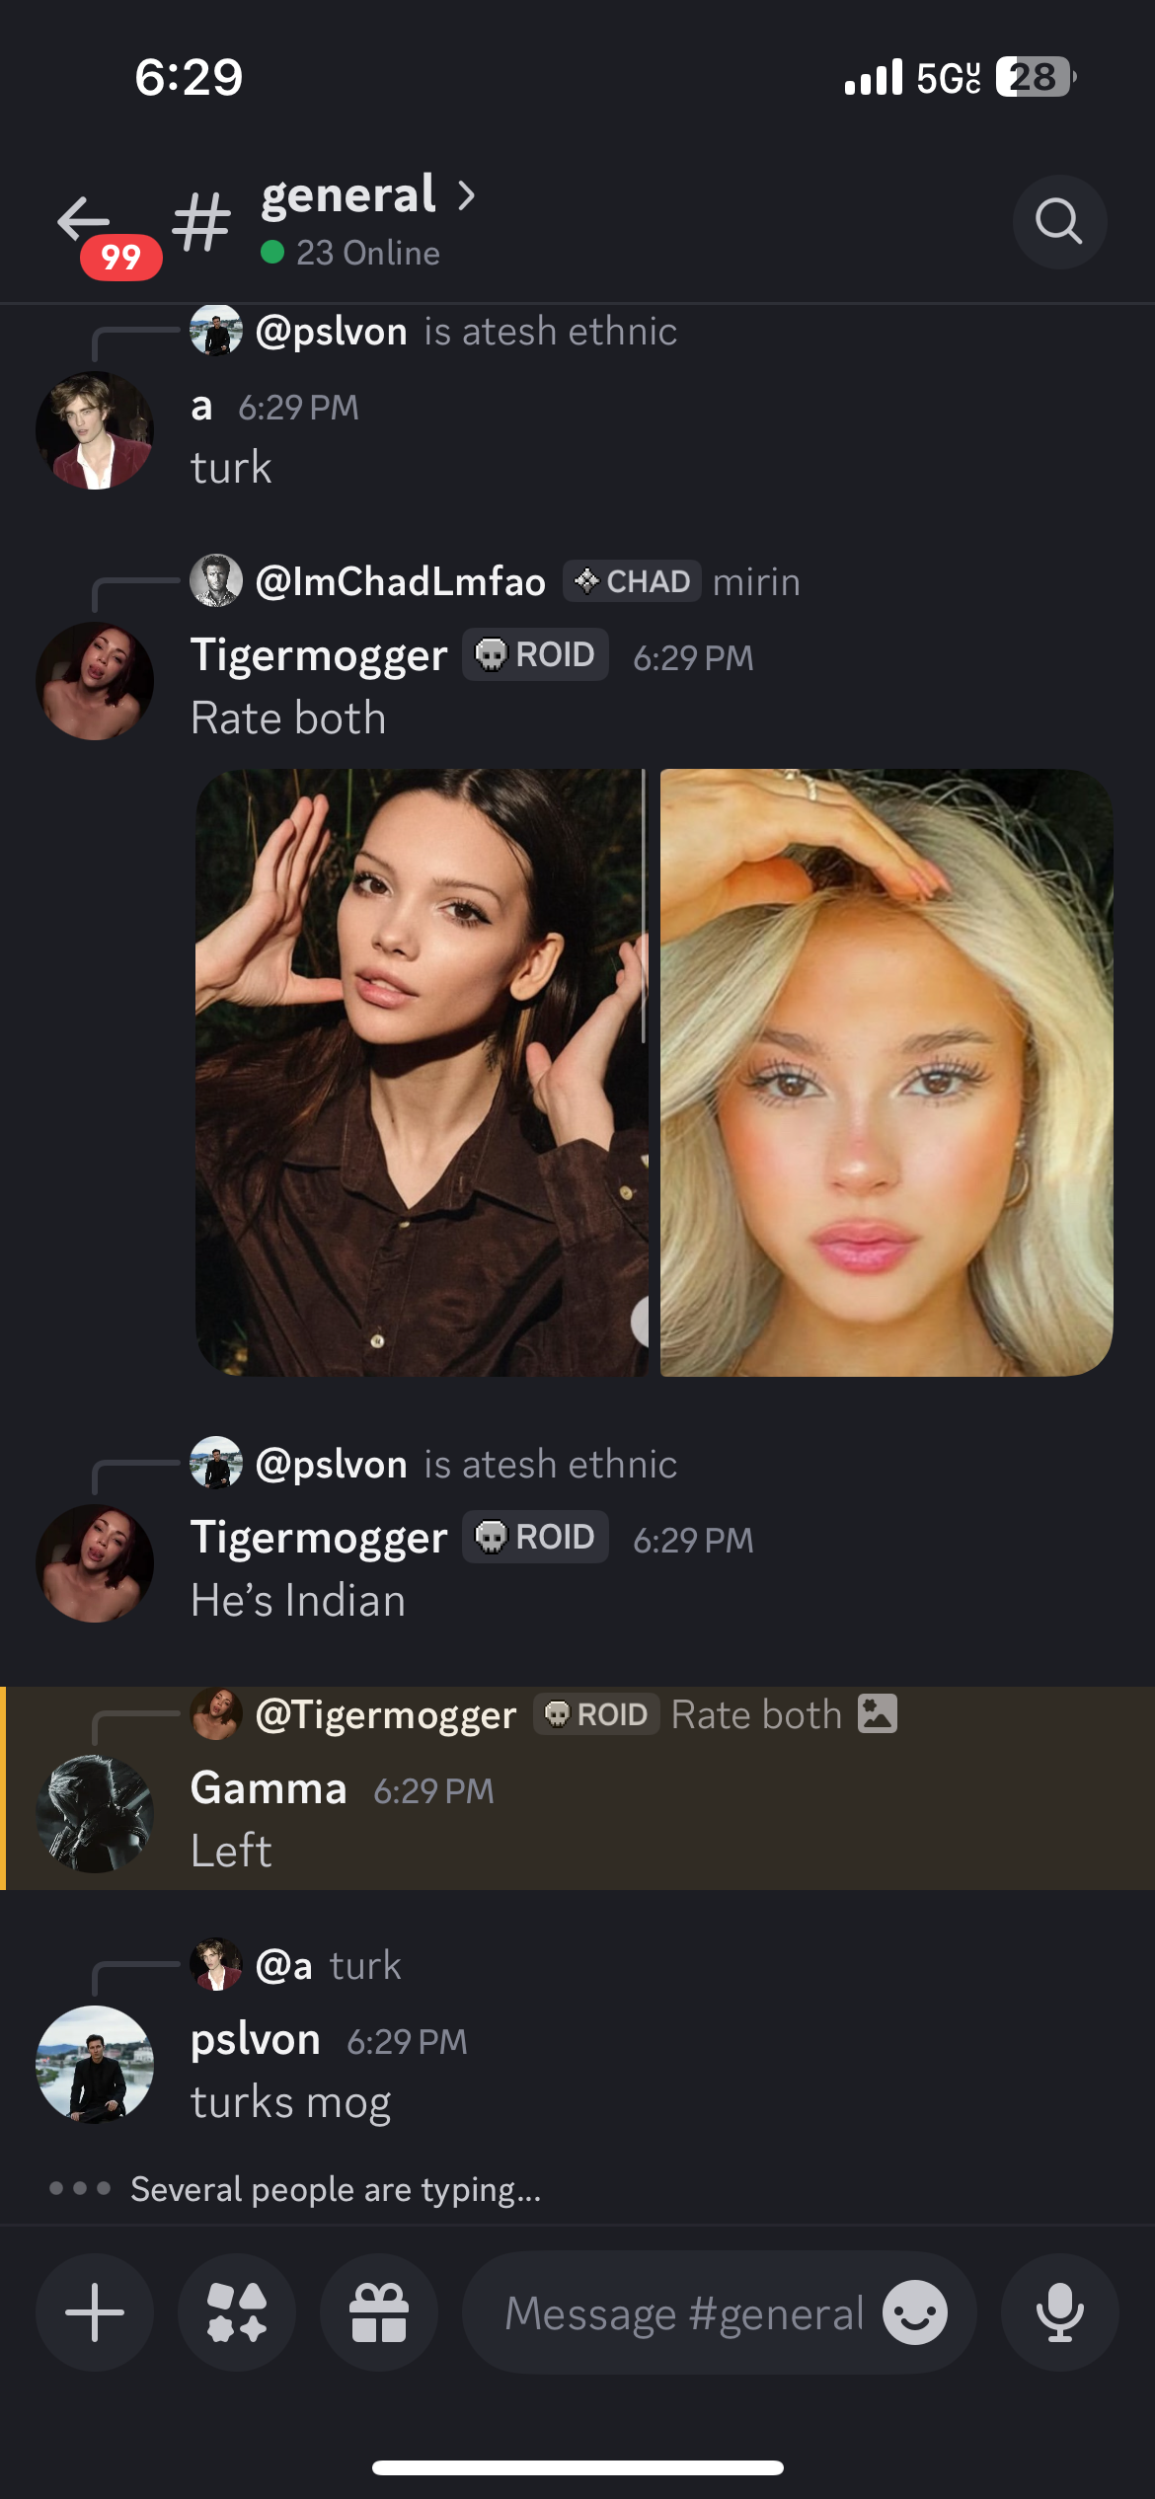The height and width of the screenshot is (2499, 1155).
Task: Tap the microphone voice message icon
Action: coord(1060,2312)
